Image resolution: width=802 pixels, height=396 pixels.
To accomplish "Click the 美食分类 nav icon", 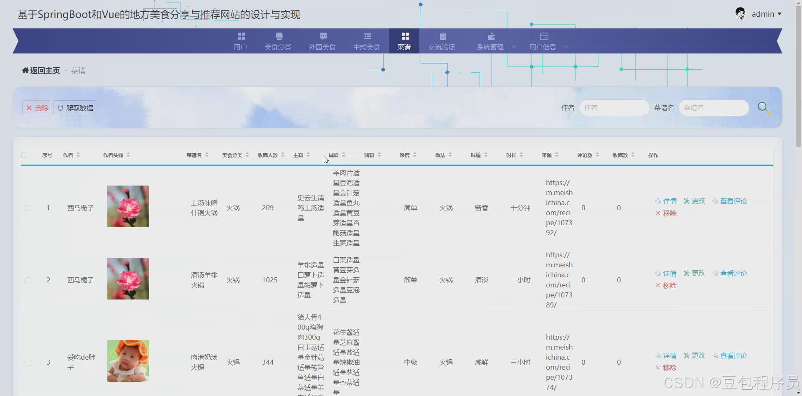I will [279, 36].
